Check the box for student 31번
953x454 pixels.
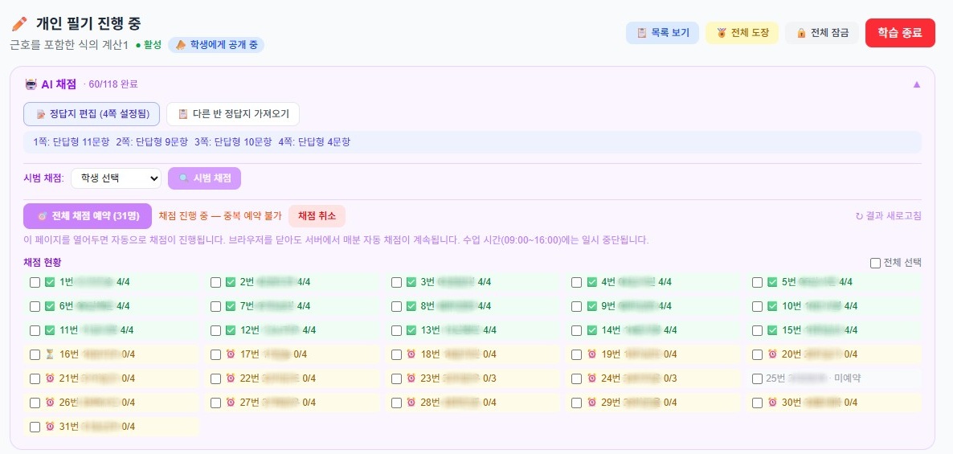pos(35,427)
